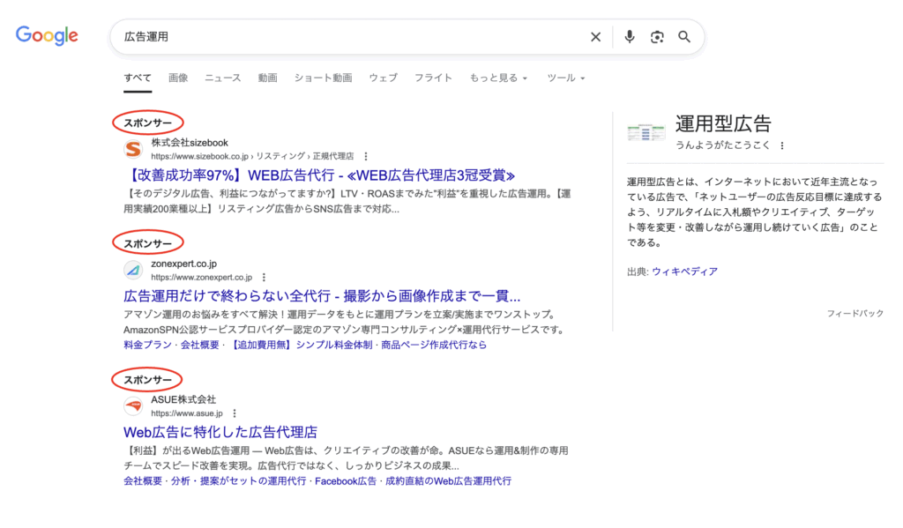
Task: Open the Web広告に特化した広告代理店 link
Action: click(x=220, y=432)
